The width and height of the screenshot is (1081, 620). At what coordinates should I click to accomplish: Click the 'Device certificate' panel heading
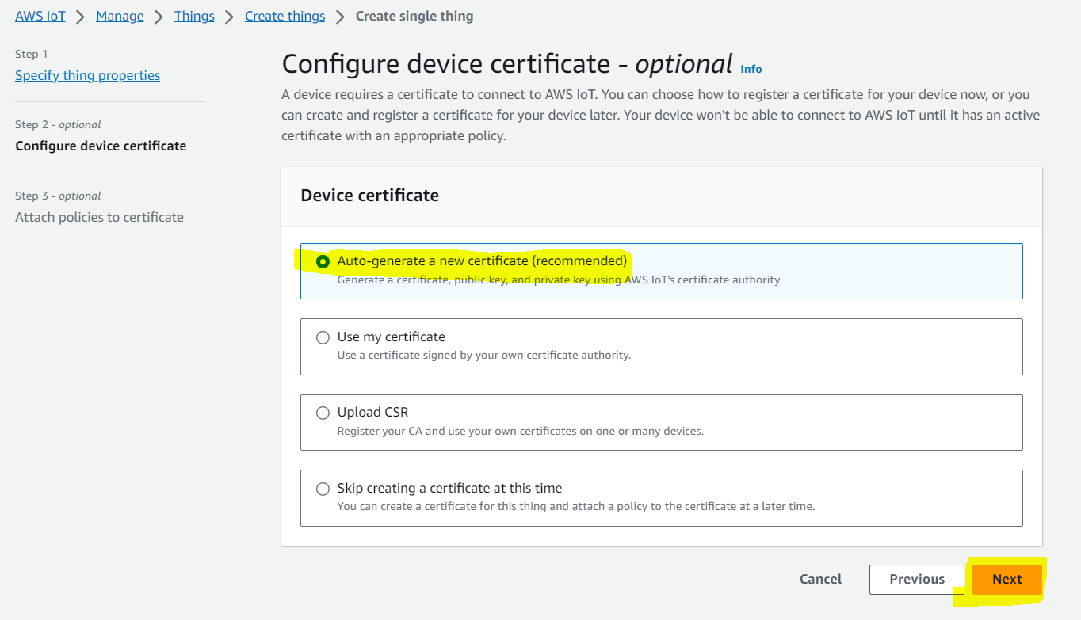pos(369,195)
